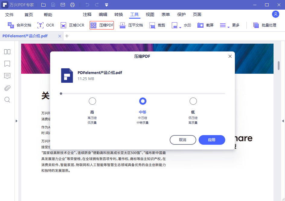Open the search panel in sidebar
Screen dimensions: 285x201
(x=7, y=100)
